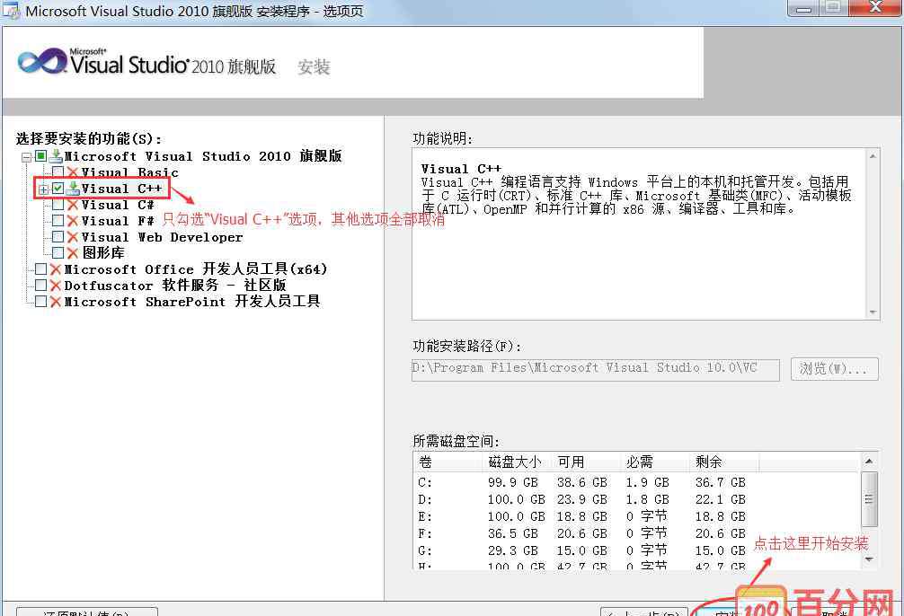Click the red X icon beside Visual F#
This screenshot has height=616, width=904.
coord(73,221)
